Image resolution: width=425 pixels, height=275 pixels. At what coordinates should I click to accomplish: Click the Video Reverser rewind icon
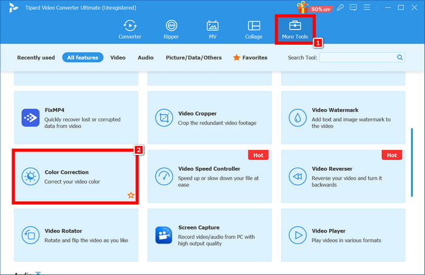[x=297, y=176]
